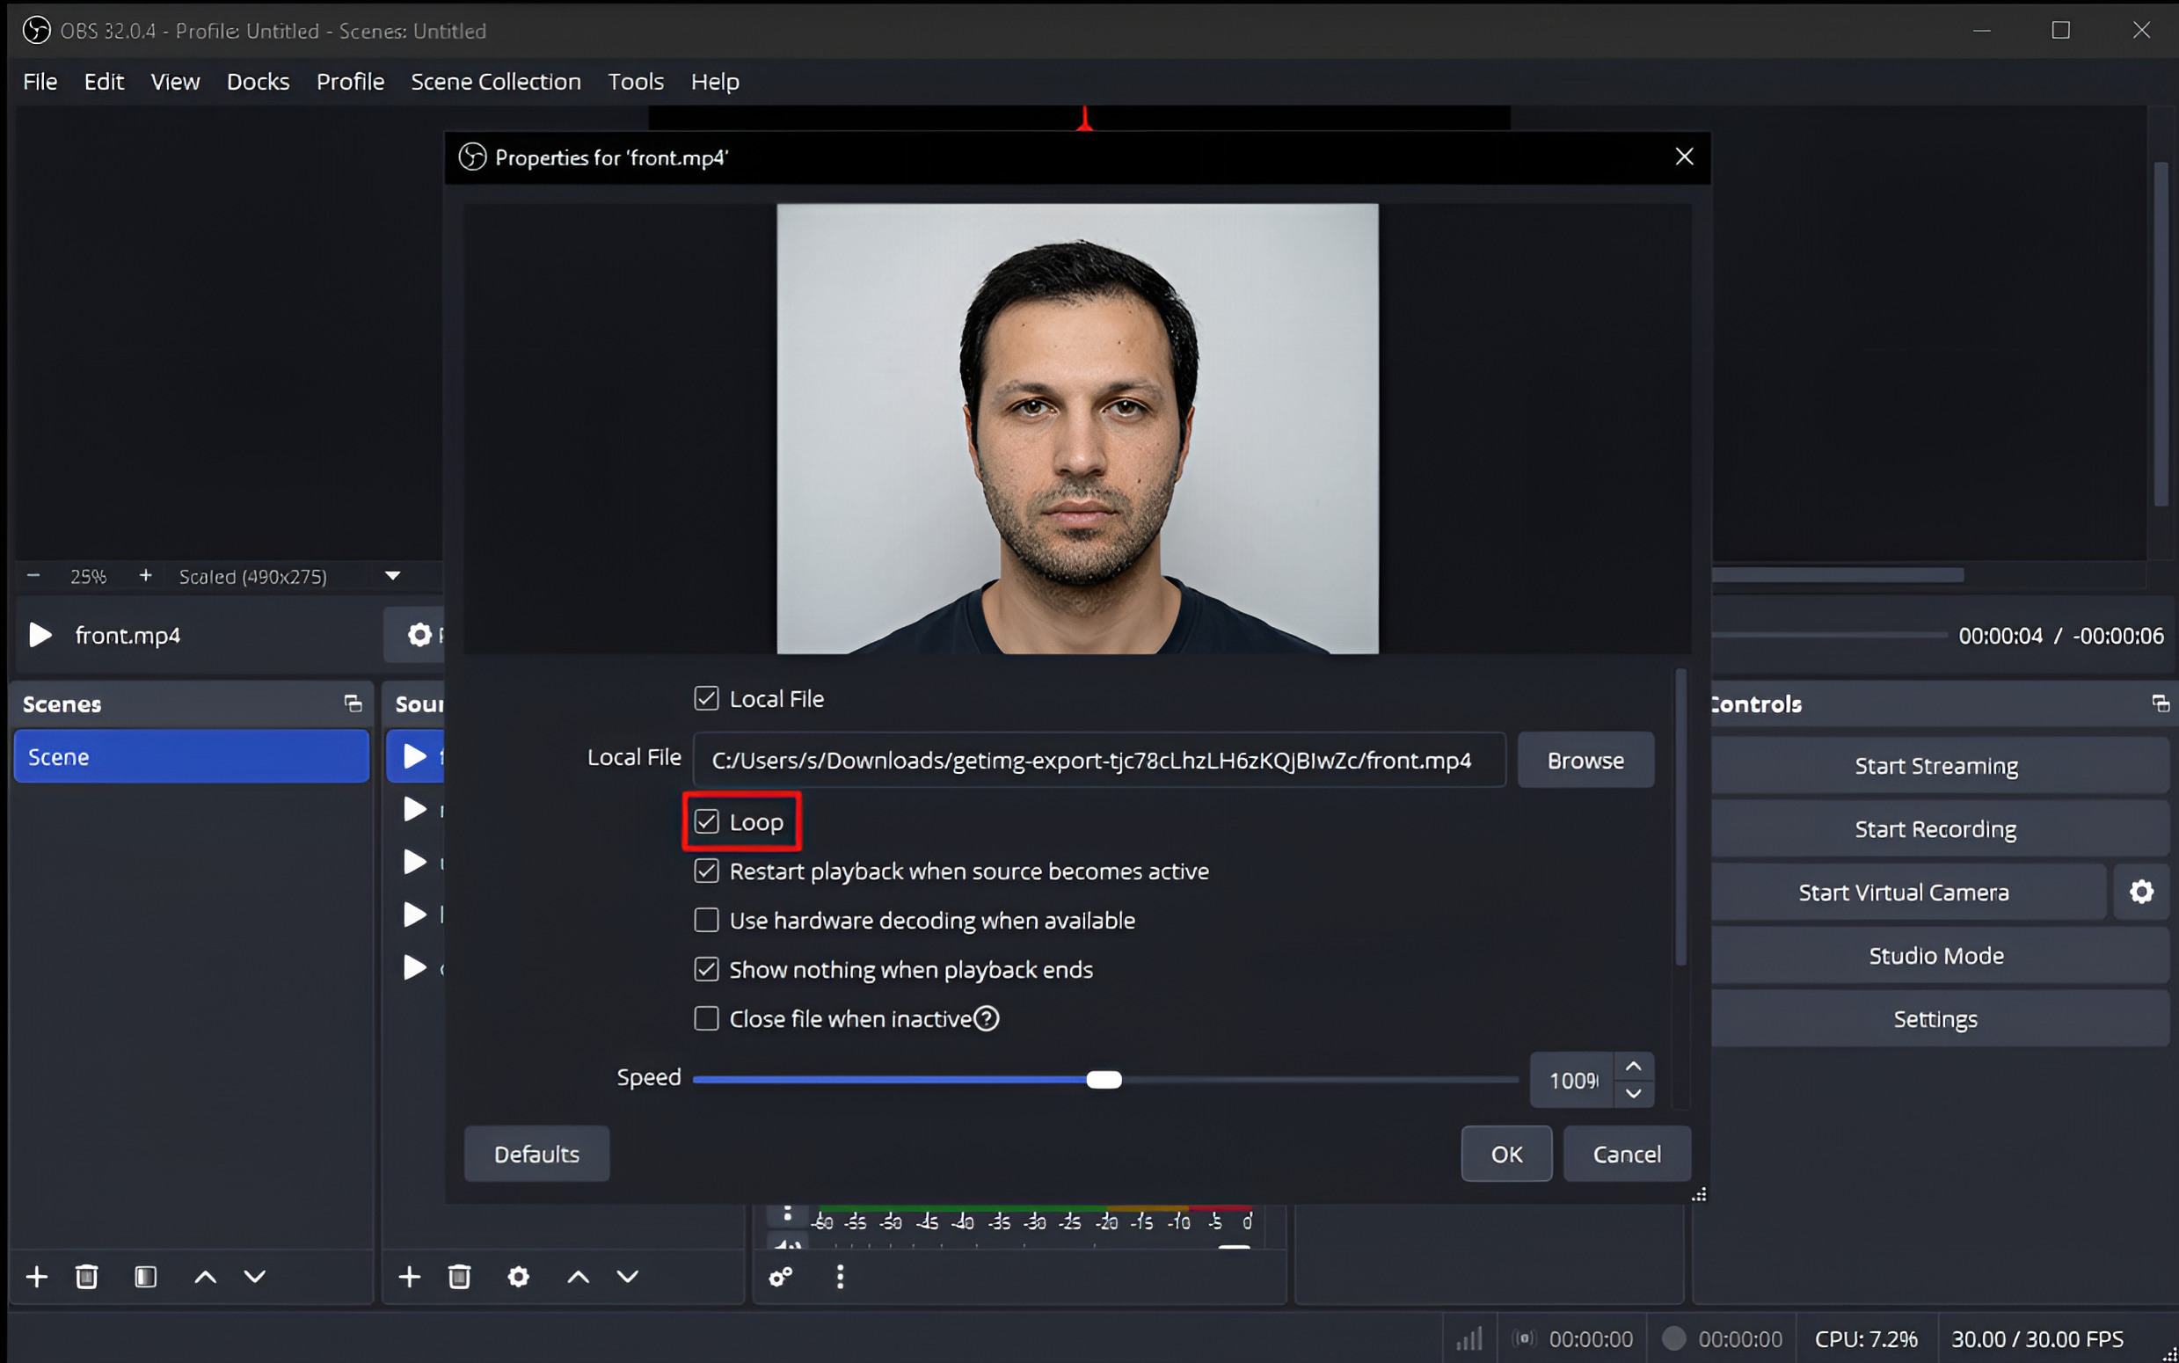Reset properties with Defaults button
Viewport: 2179px width, 1363px height.
point(536,1154)
